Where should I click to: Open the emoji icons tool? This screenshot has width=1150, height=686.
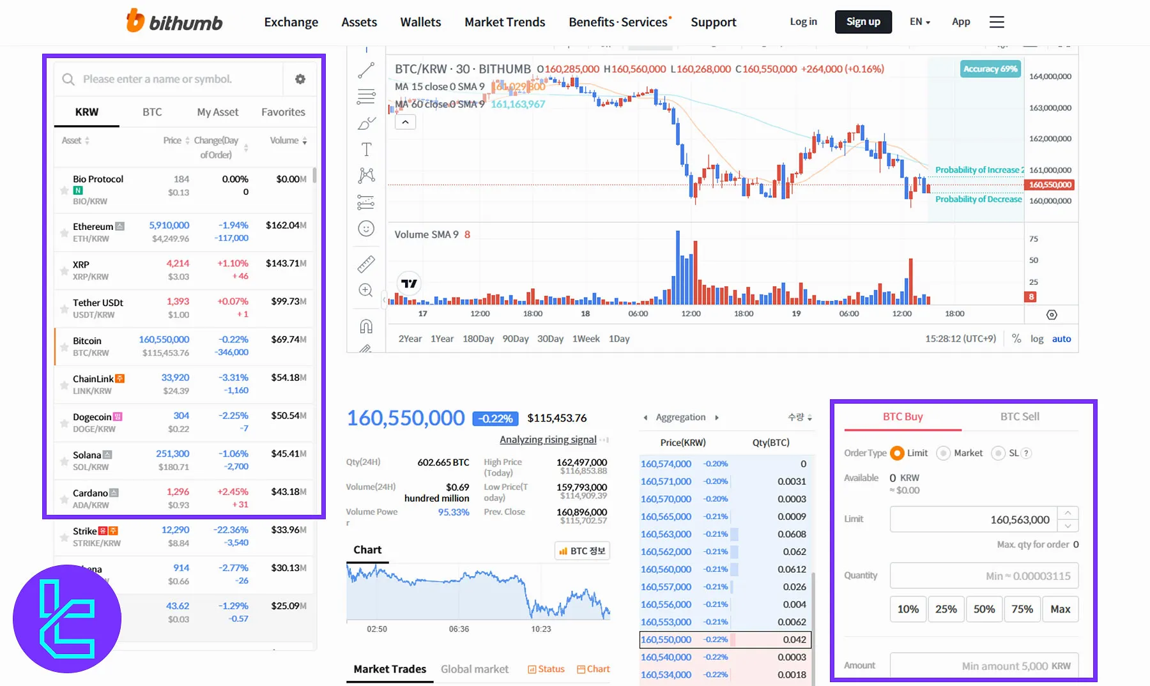click(x=366, y=229)
